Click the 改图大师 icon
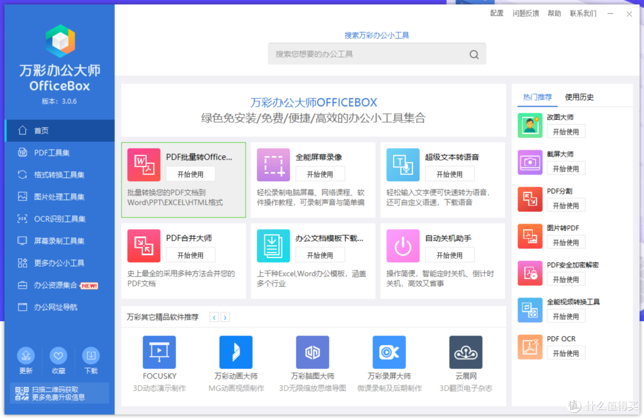Viewport: 644px width, 419px height. pyautogui.click(x=530, y=125)
